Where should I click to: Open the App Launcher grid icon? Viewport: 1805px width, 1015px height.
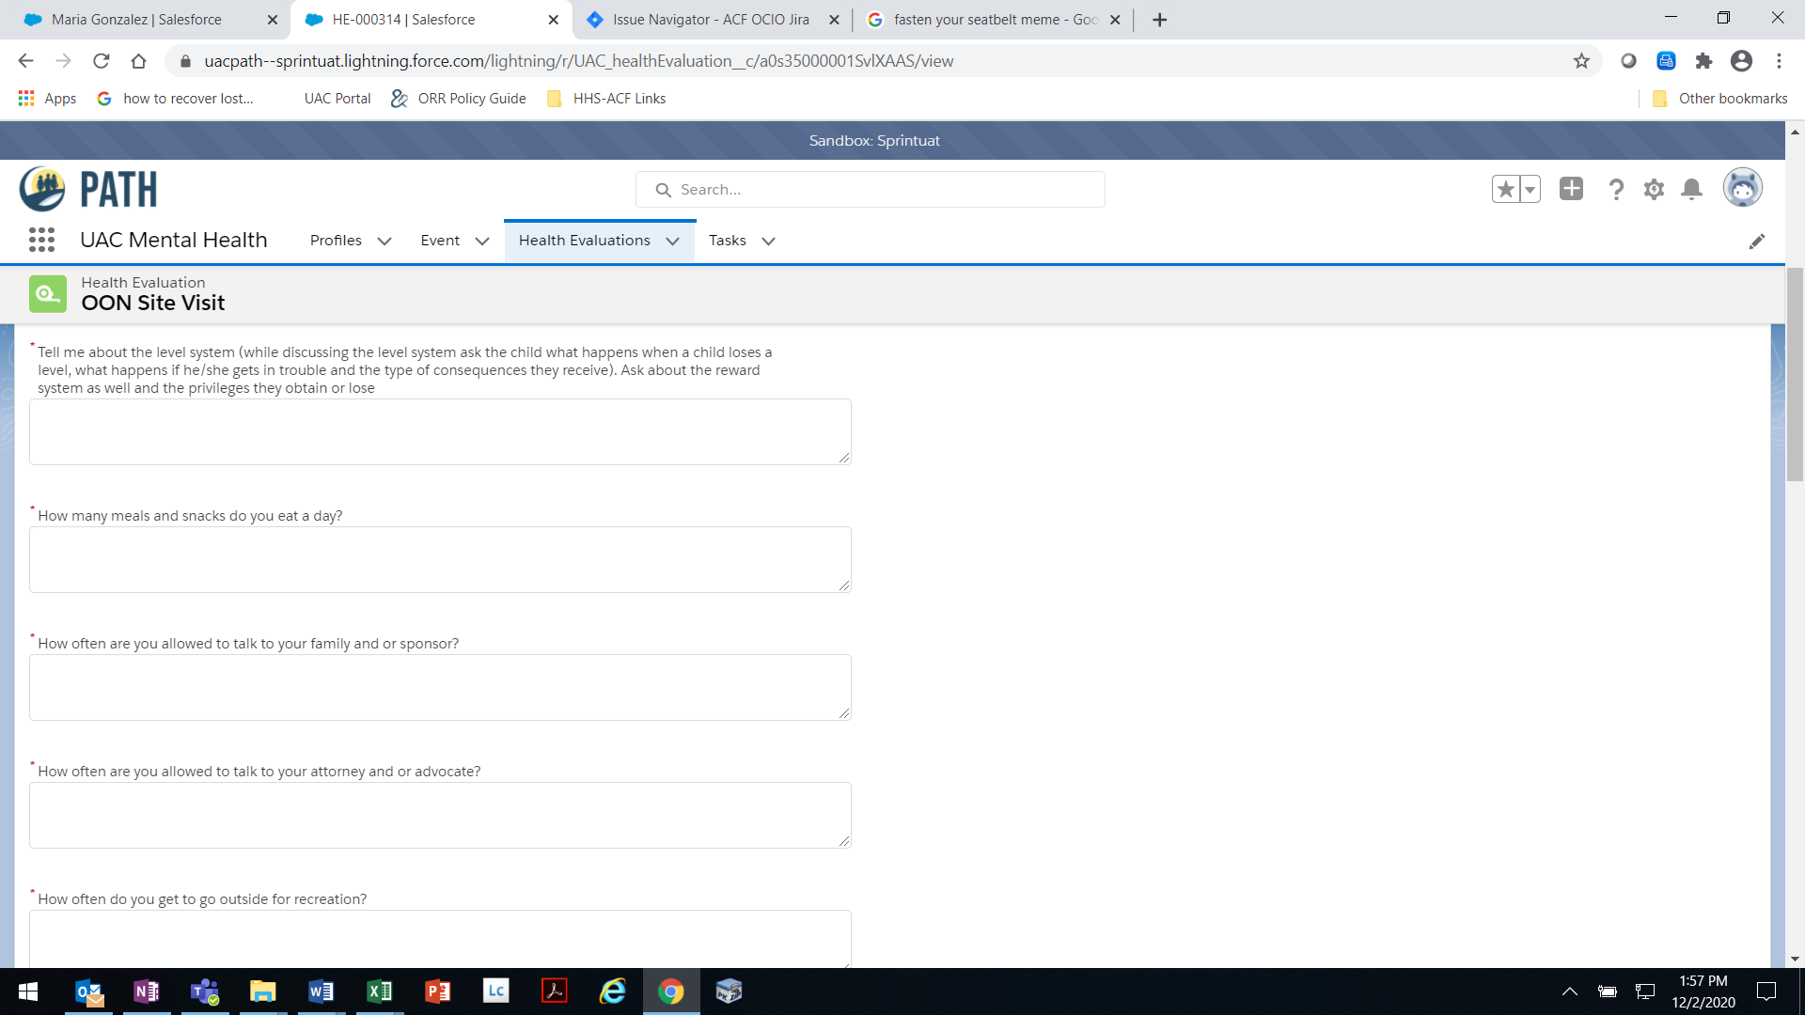tap(41, 241)
